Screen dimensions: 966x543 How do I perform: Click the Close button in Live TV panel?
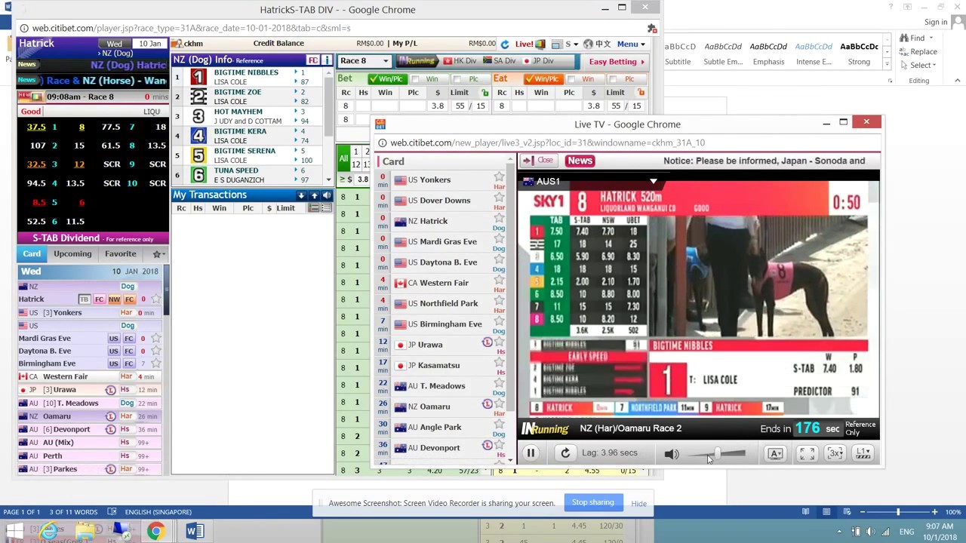click(x=540, y=161)
